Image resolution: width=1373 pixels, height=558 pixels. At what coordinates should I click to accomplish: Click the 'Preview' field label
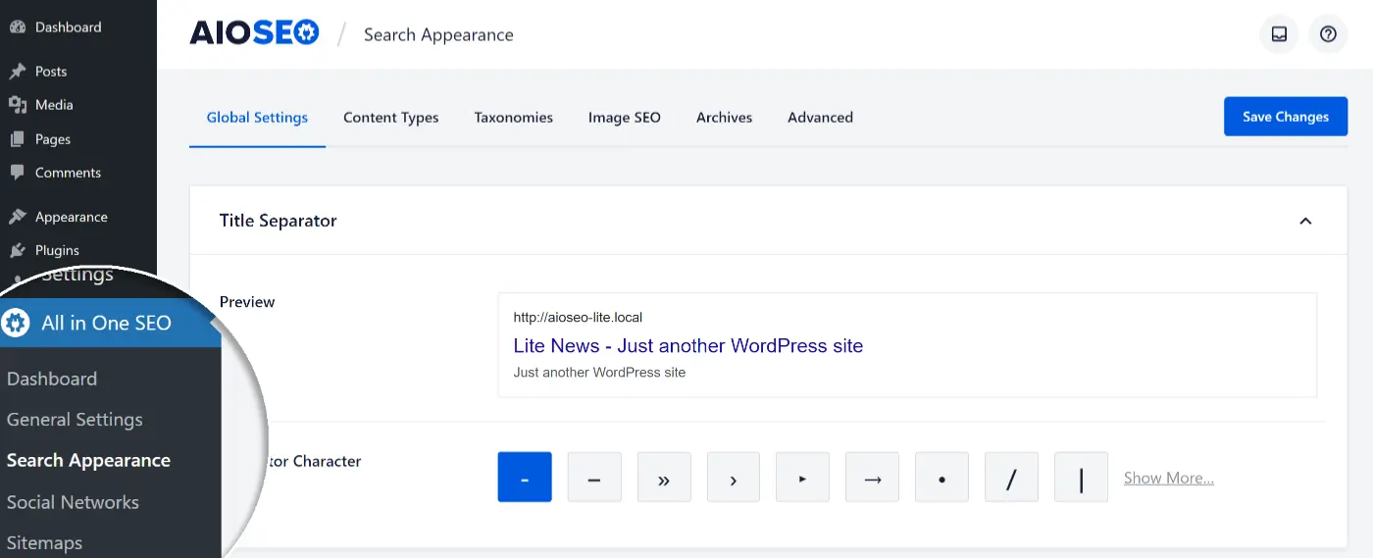[247, 302]
